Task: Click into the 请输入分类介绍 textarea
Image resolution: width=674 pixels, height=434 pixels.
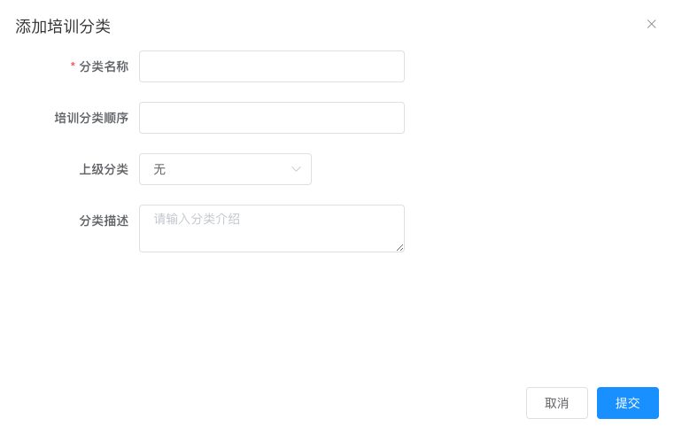Action: (272, 229)
